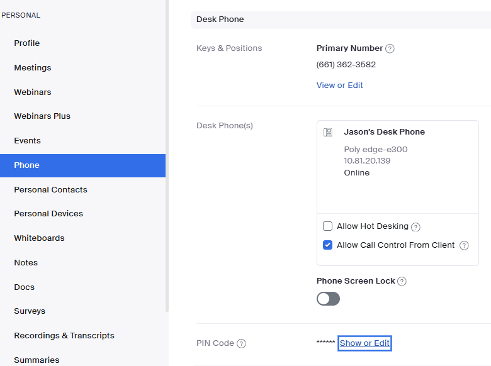Uncheck Allow Call Control From Client
This screenshot has height=366, width=491.
[327, 245]
